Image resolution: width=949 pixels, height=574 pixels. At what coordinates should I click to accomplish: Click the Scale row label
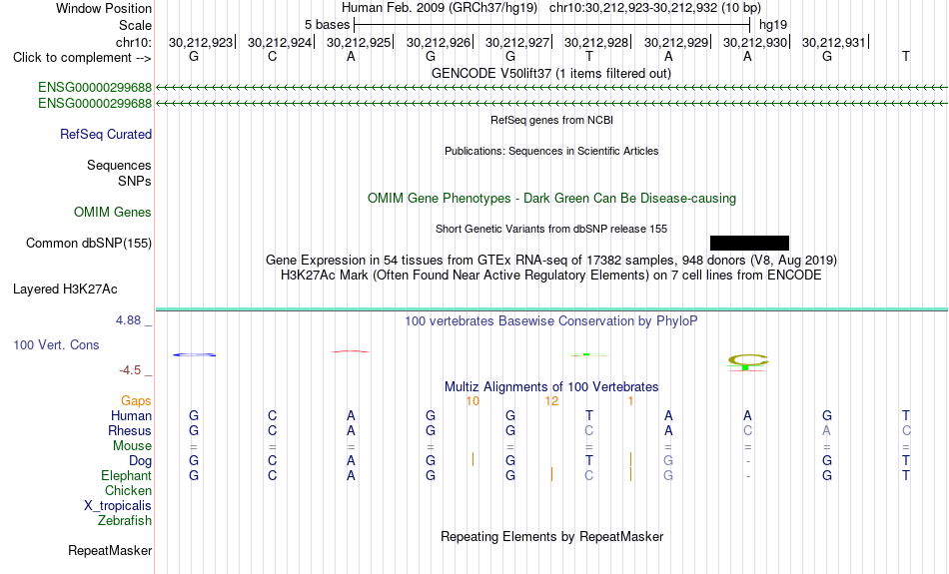(x=135, y=25)
